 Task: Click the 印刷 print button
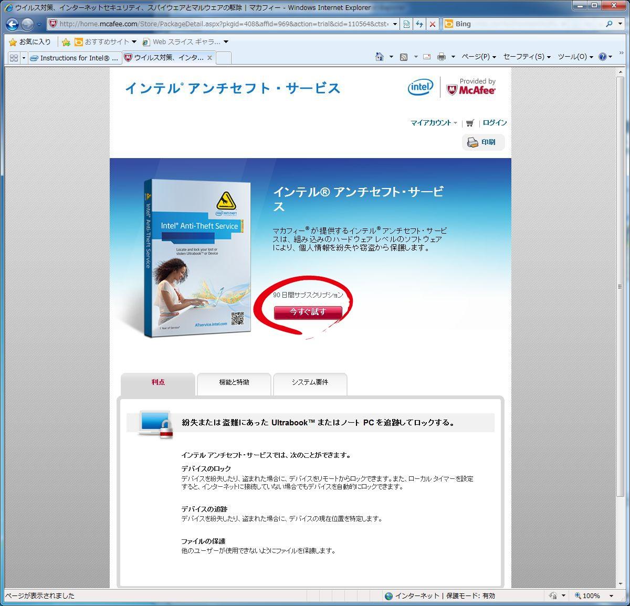[x=483, y=142]
